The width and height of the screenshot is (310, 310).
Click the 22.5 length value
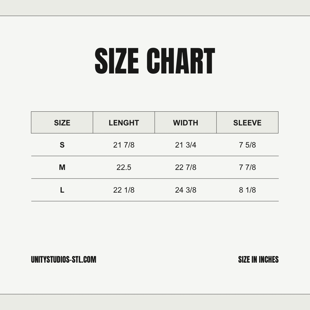coord(124,167)
